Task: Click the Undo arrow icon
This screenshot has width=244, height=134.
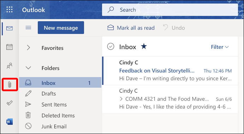Action: coord(165,27)
